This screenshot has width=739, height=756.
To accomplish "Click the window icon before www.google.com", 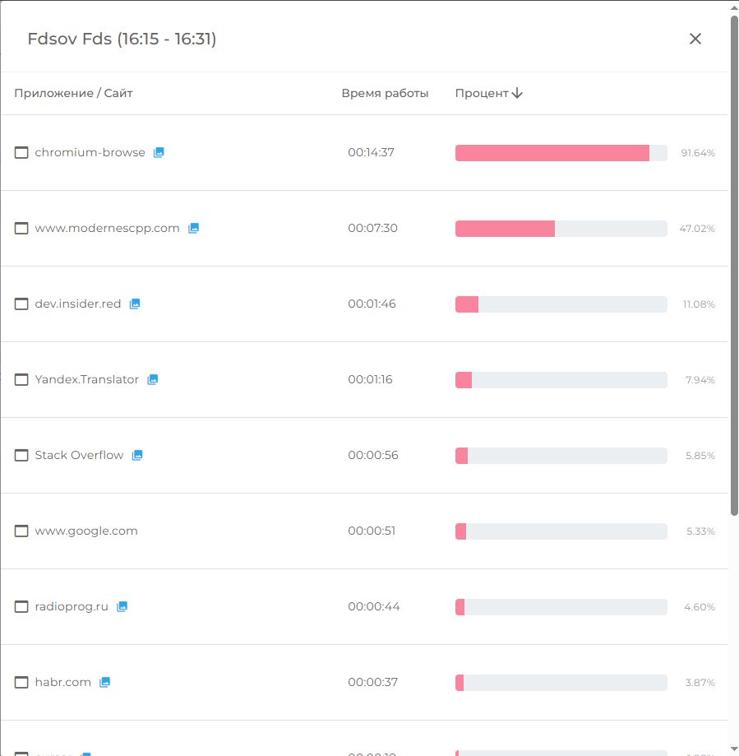I will 21,531.
